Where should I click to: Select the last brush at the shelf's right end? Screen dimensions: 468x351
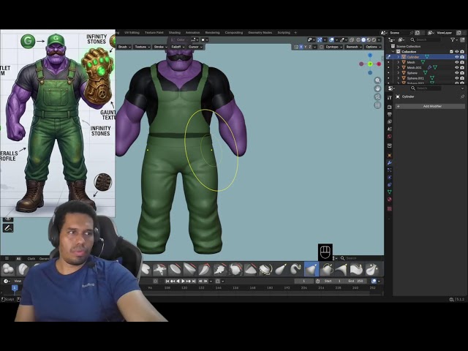click(372, 269)
